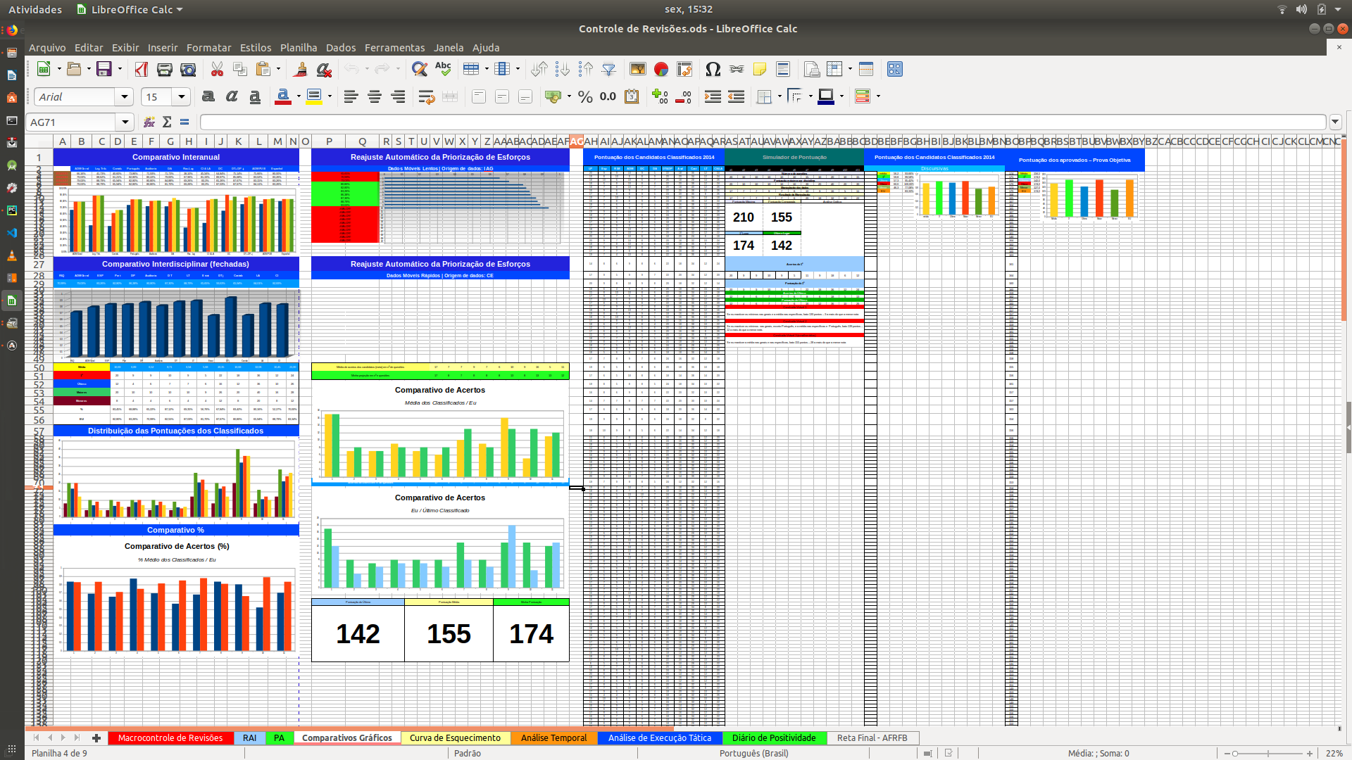Image resolution: width=1352 pixels, height=760 pixels.
Task: Click the formula input line
Action: [763, 122]
